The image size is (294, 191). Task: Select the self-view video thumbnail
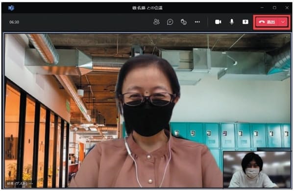(257, 169)
